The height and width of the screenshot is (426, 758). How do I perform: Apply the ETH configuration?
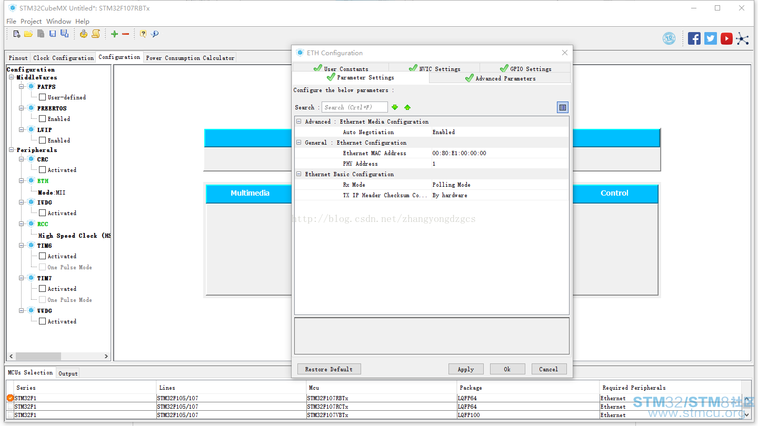[466, 369]
